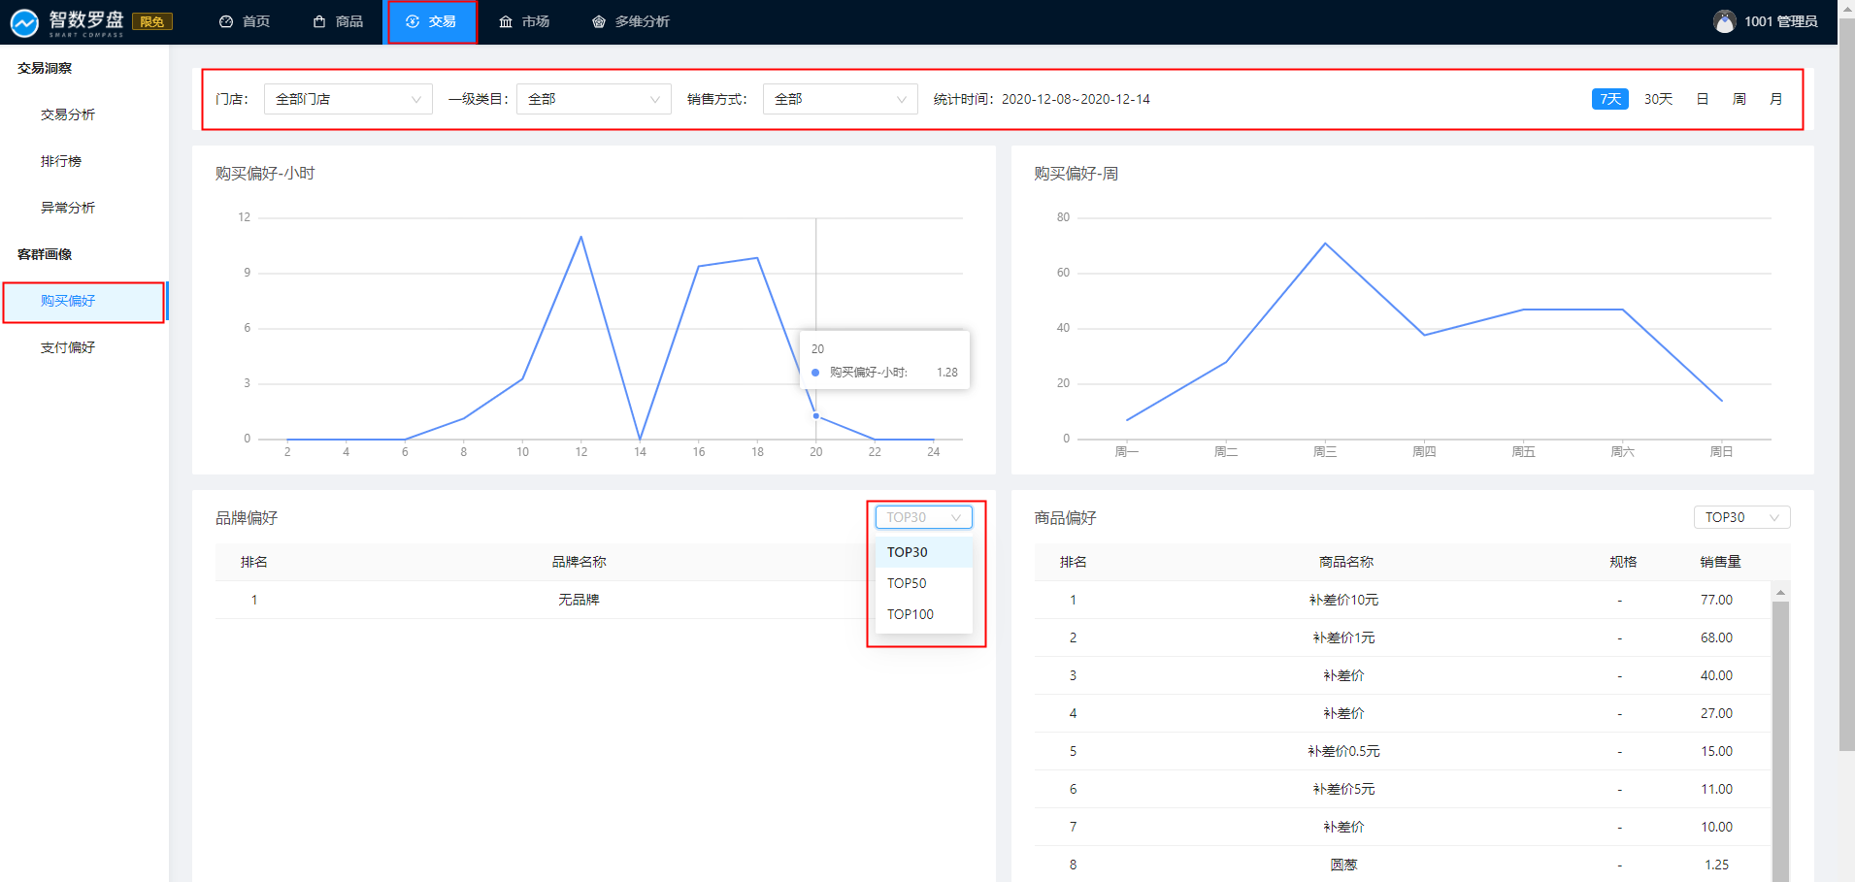
Task: Switch statistics period to 月
Action: click(x=1775, y=99)
